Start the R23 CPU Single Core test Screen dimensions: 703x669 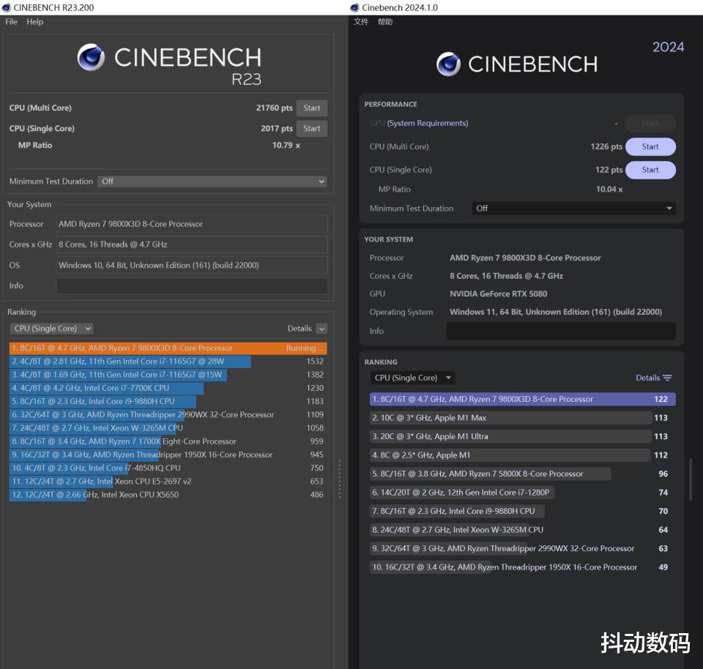(312, 129)
